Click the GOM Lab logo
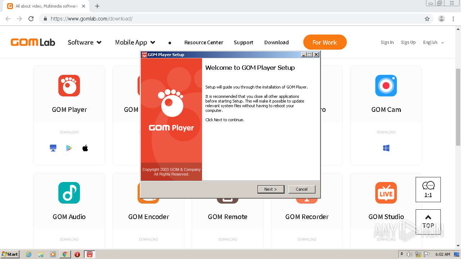This screenshot has height=259, width=461. click(x=33, y=42)
